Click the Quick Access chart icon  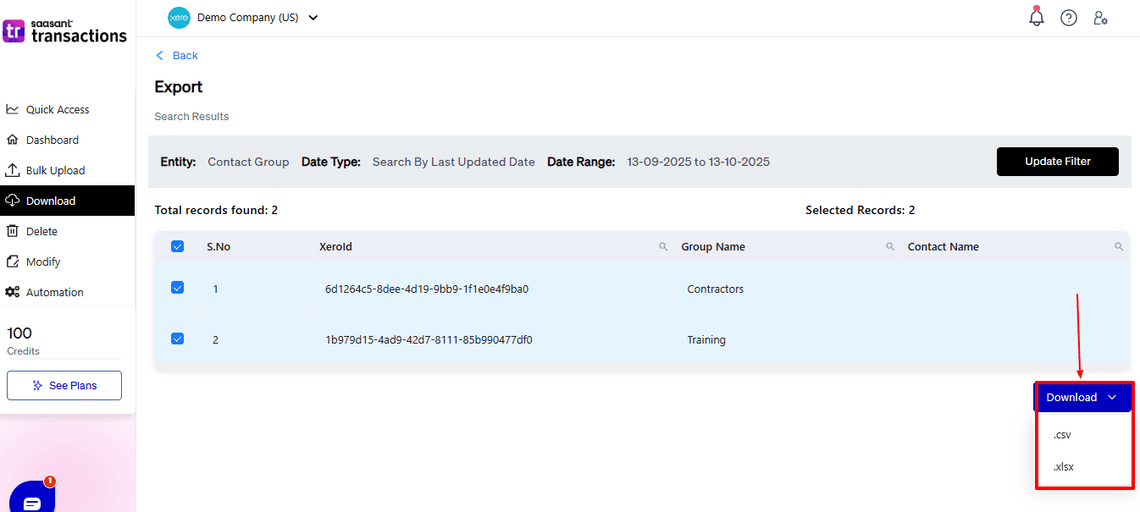[x=13, y=109]
